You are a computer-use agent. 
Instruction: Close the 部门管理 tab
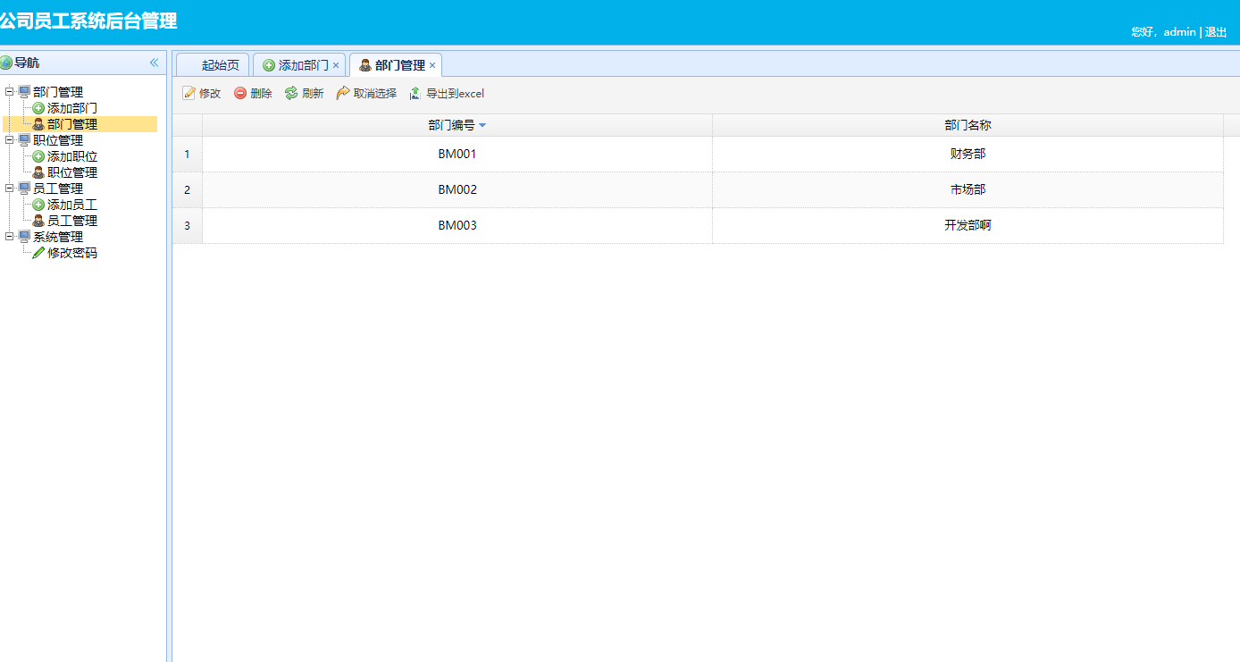tap(432, 65)
